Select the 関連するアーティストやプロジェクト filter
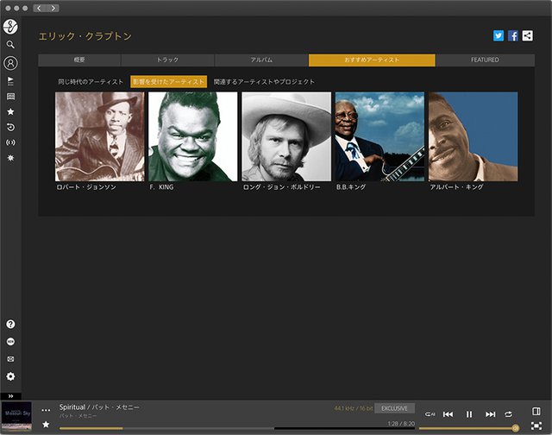This screenshot has width=552, height=435. pyautogui.click(x=264, y=81)
